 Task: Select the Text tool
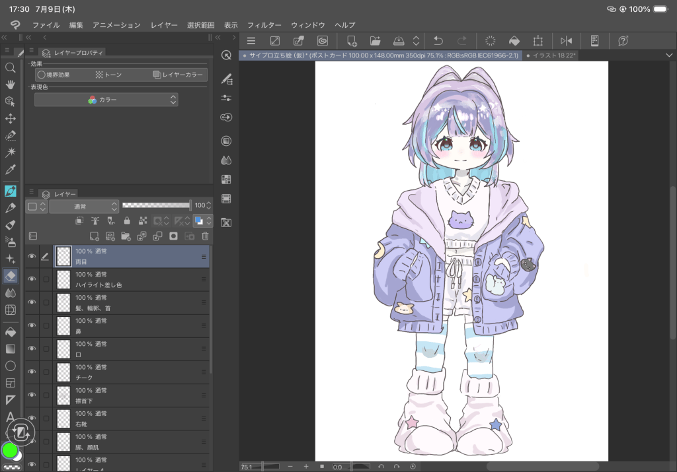pyautogui.click(x=11, y=417)
